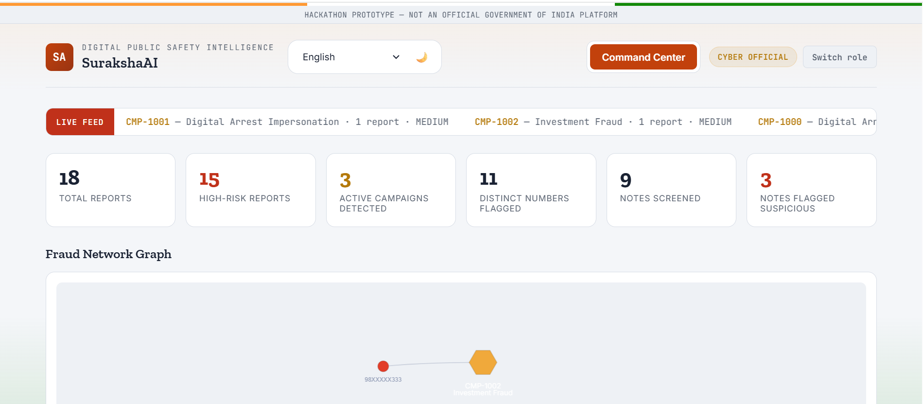Click the Digital Public Safety Intelligence tagline
Image resolution: width=923 pixels, height=404 pixels.
(x=178, y=48)
